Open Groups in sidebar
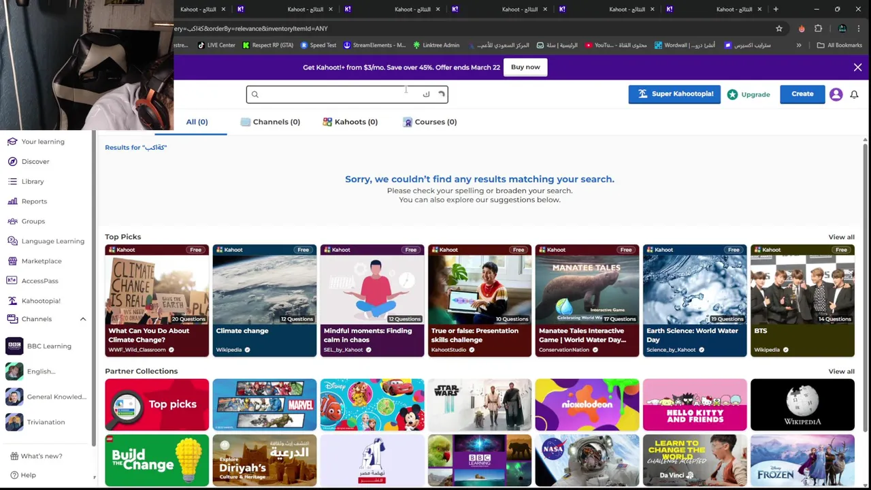 coord(27,221)
